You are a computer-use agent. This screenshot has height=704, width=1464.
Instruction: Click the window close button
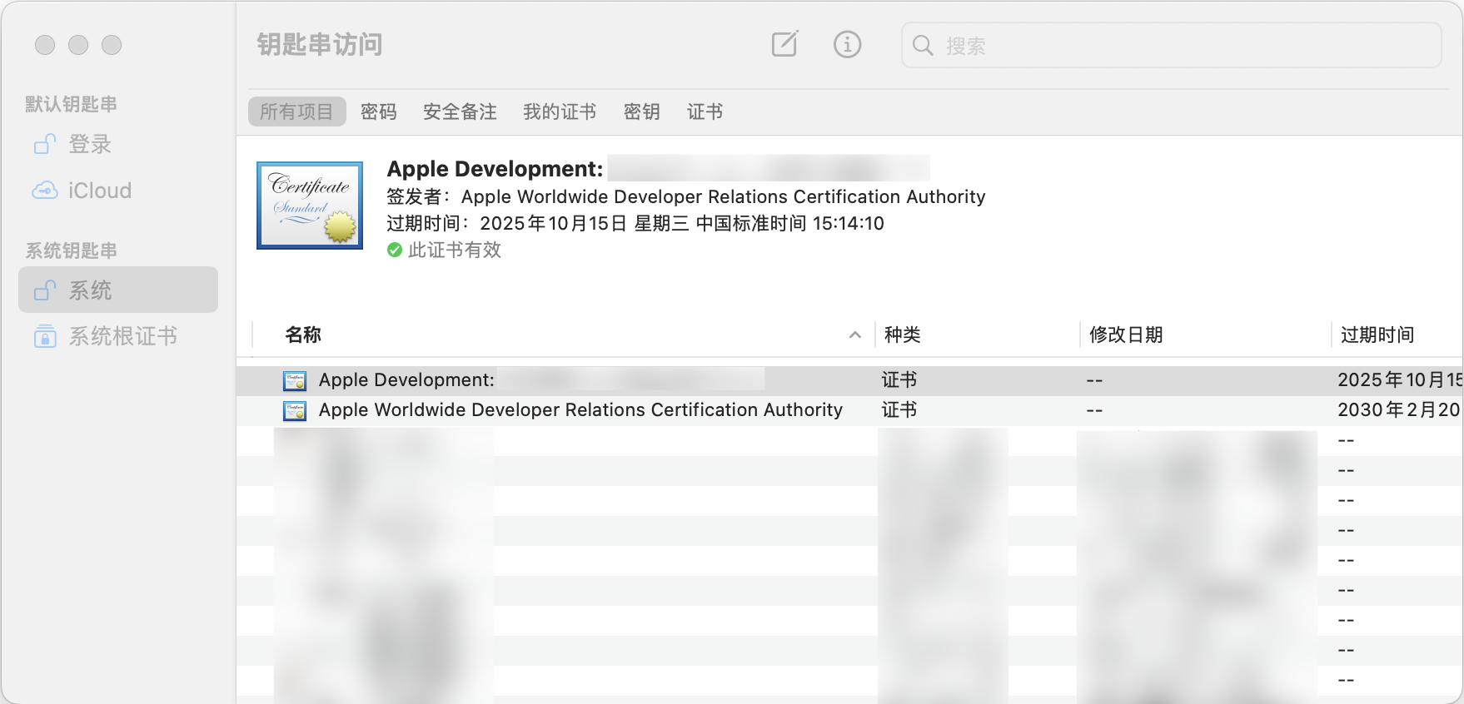[45, 45]
